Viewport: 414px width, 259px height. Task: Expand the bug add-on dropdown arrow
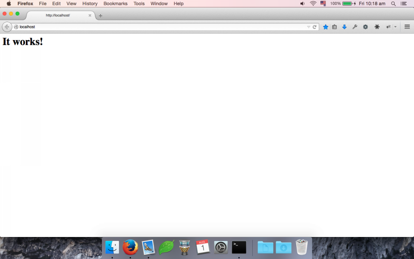[x=395, y=27]
